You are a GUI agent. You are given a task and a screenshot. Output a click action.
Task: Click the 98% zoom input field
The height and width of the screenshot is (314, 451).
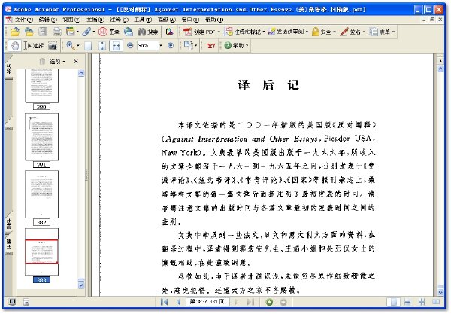tap(147, 45)
